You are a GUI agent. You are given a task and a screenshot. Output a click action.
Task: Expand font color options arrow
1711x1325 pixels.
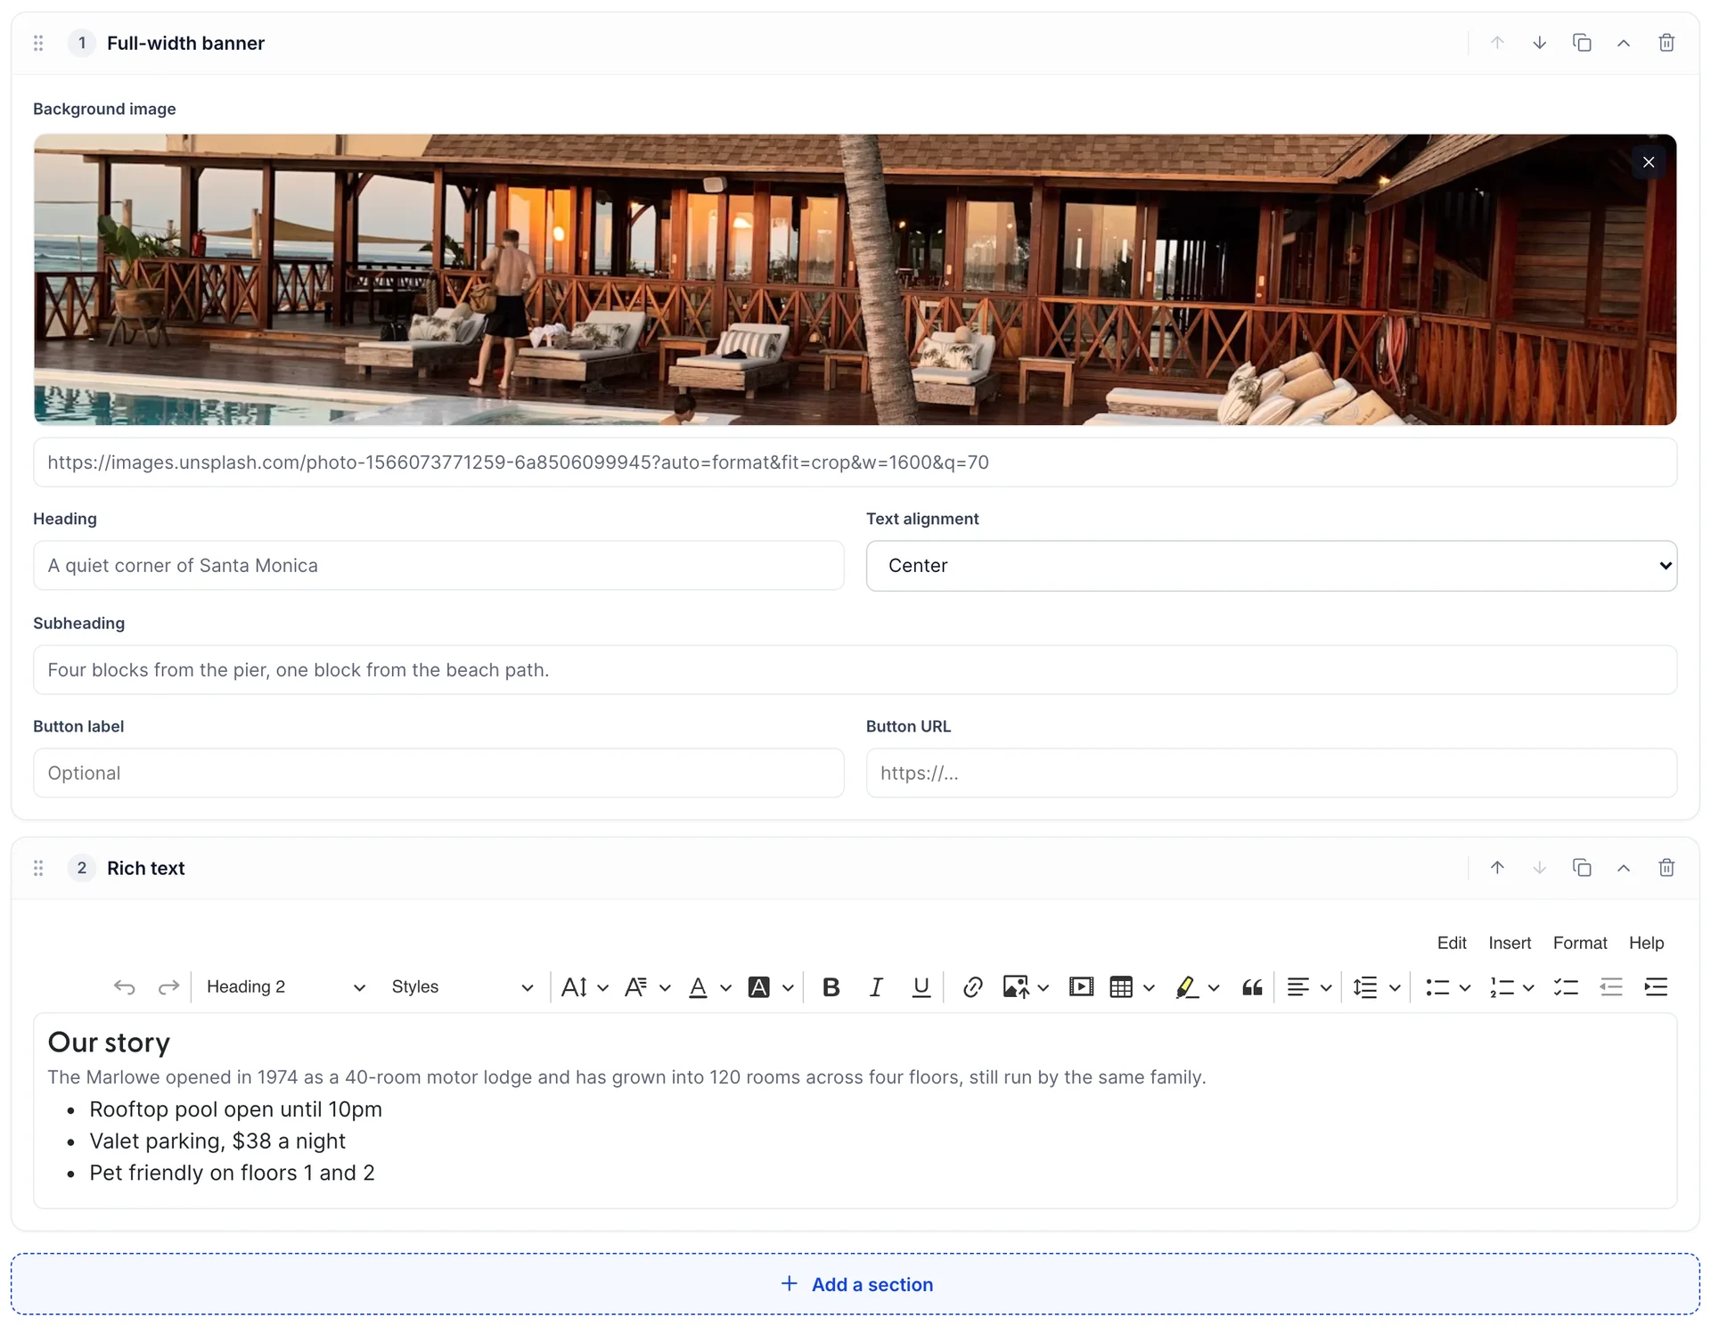725,987
